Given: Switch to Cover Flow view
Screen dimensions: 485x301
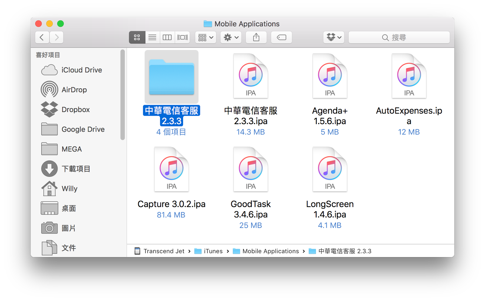Looking at the screenshot, I should [x=182, y=37].
